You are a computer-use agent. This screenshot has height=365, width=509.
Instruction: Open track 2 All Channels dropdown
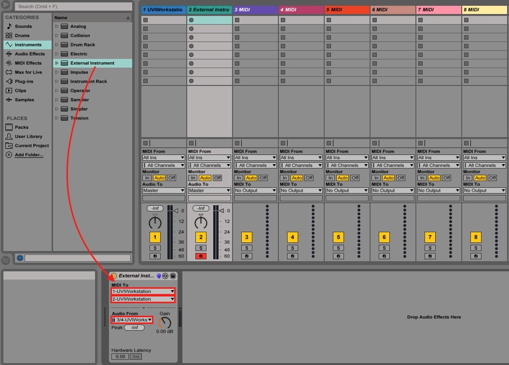tap(209, 165)
